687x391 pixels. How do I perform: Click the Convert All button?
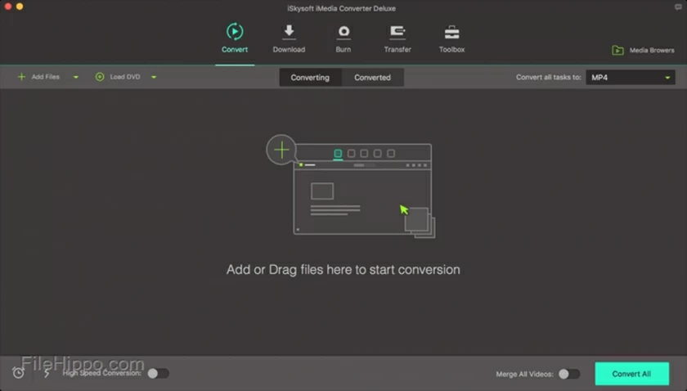(631, 374)
